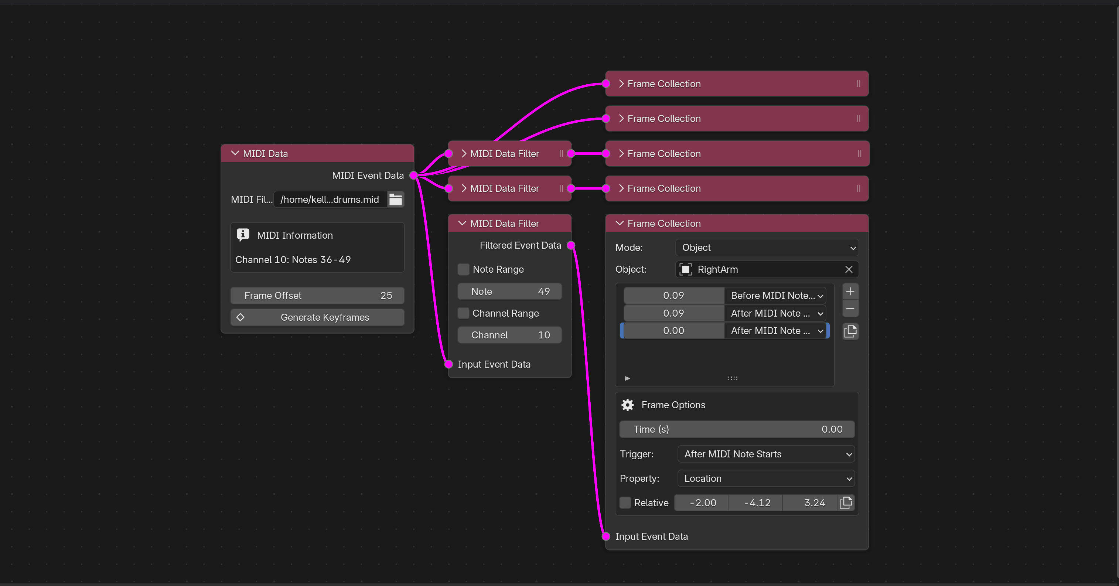Collapse the MIDI Data node

click(x=235, y=153)
